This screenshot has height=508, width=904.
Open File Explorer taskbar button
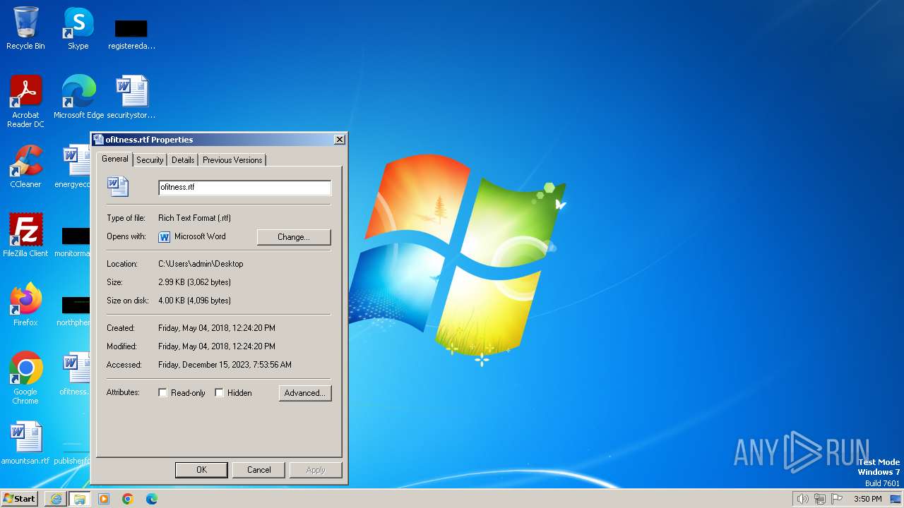(x=80, y=499)
